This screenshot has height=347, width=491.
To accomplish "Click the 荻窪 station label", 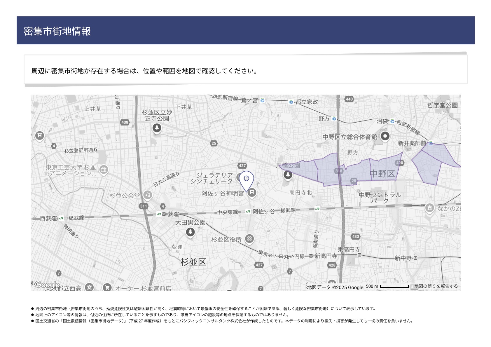I will click(173, 214).
